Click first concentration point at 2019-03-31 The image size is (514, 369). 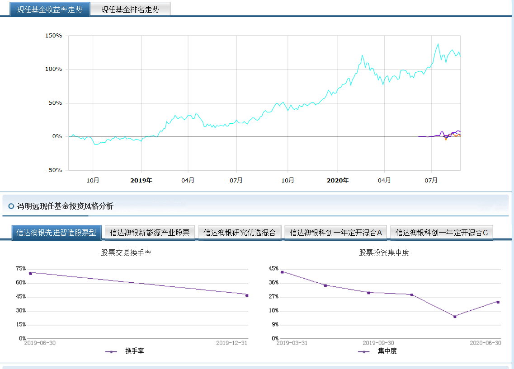click(x=282, y=272)
